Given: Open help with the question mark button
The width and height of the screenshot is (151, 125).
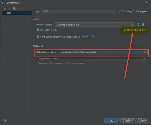Looking at the screenshot, I should pos(5,120).
